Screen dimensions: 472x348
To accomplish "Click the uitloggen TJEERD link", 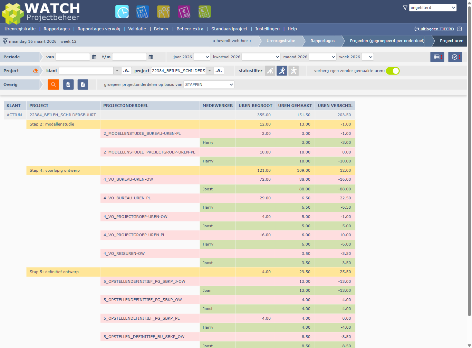I will click(x=437, y=29).
